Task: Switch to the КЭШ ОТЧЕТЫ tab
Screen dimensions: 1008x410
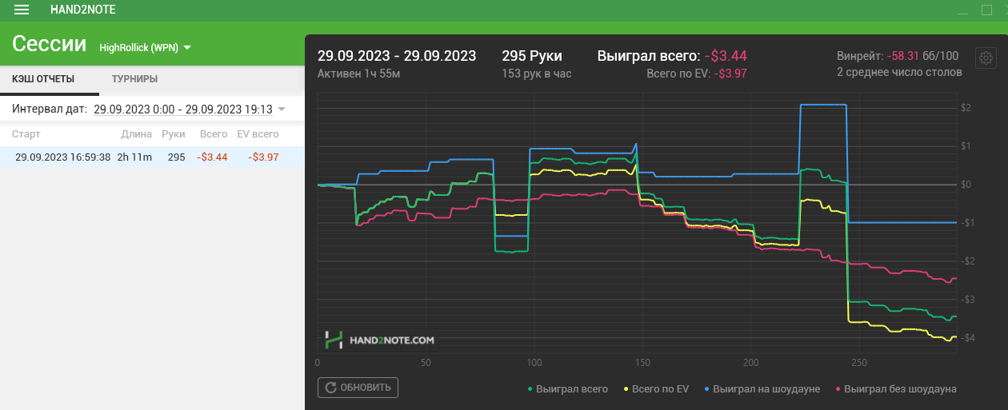Action: [43, 79]
